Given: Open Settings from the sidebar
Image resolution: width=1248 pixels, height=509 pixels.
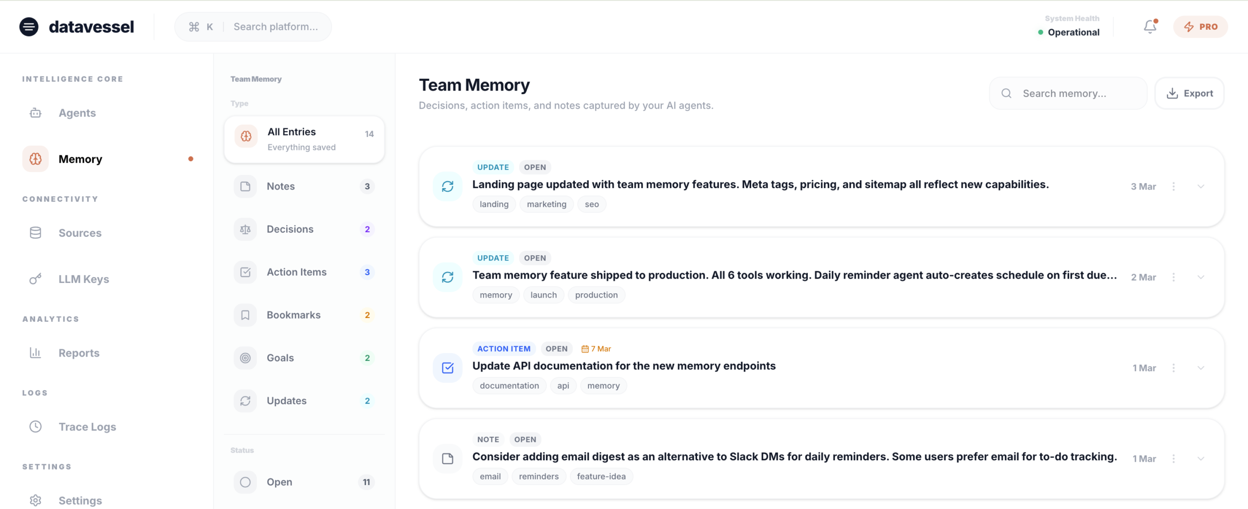Looking at the screenshot, I should coord(80,500).
